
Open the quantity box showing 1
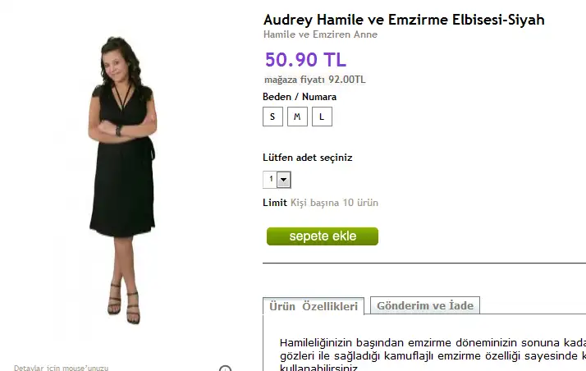(277, 180)
